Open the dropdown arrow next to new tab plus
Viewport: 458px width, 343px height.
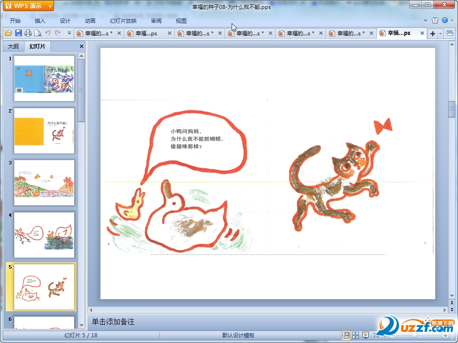point(440,34)
